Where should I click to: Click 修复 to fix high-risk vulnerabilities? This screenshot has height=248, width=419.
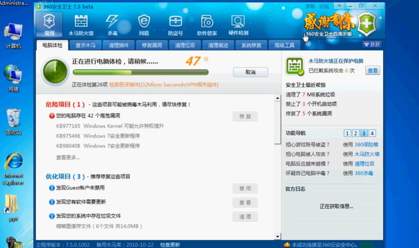(245, 116)
